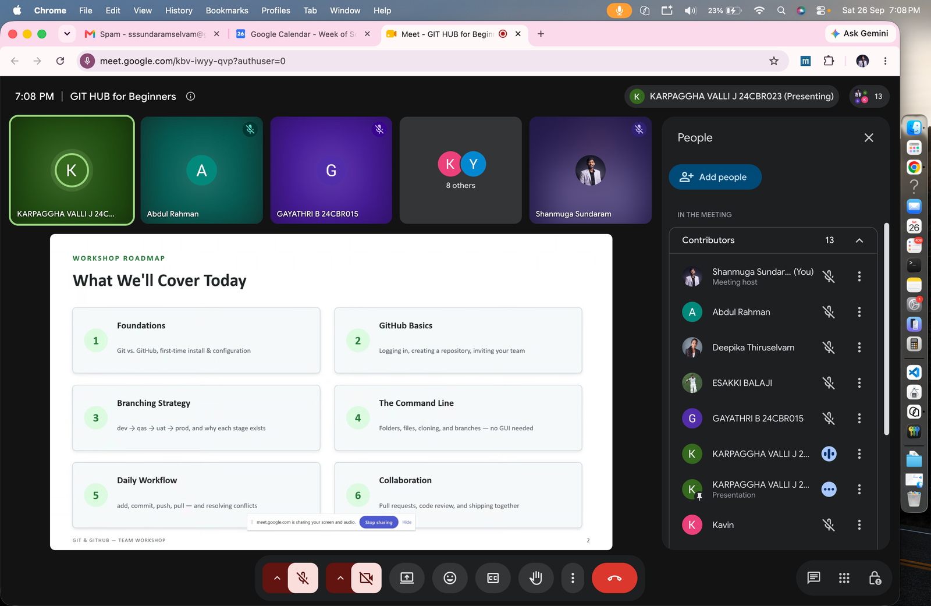
Task: Switch to the Google Calendar tab
Action: point(303,34)
